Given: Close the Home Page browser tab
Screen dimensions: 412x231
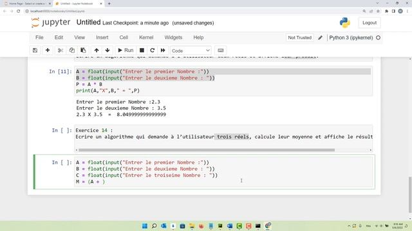Looking at the screenshot, I should click(50, 4).
